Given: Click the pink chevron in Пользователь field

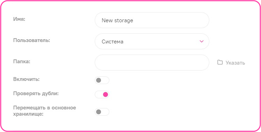Looking at the screenshot, I should (202, 41).
